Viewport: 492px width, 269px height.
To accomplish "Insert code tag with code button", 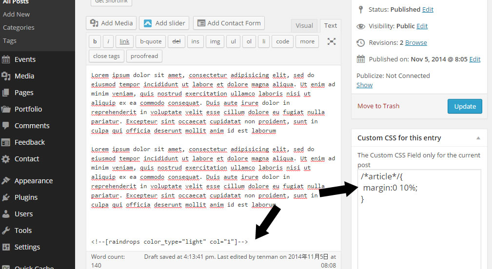I will [282, 41].
